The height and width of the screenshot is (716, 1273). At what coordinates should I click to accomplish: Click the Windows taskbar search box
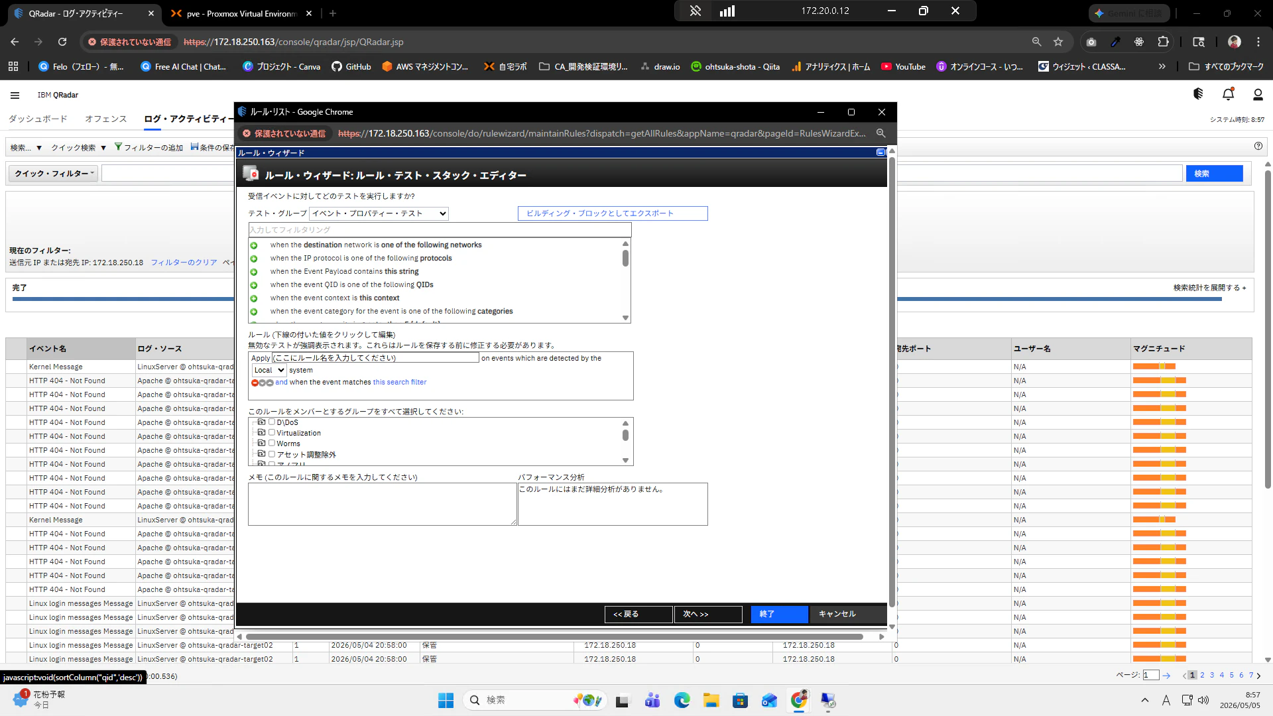pyautogui.click(x=534, y=700)
